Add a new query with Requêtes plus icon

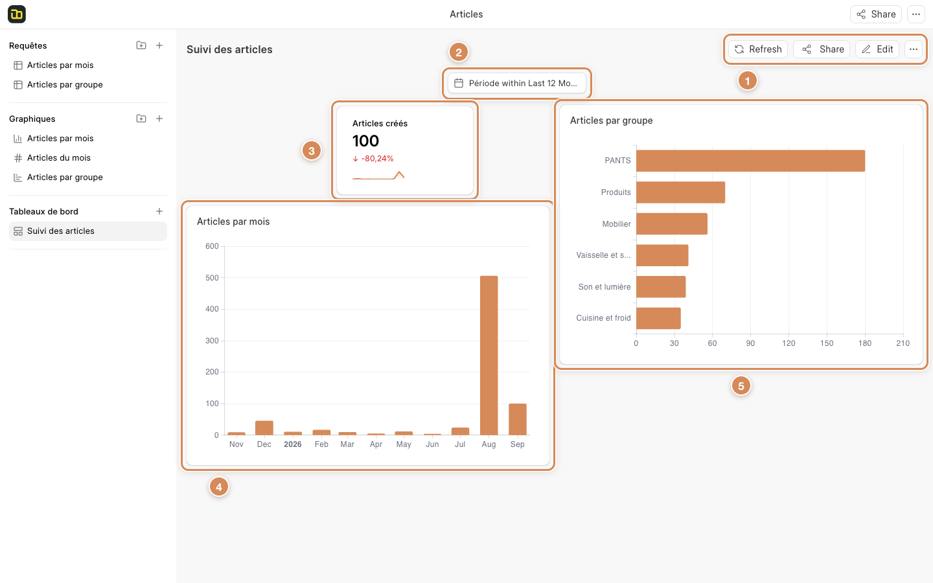tap(159, 45)
